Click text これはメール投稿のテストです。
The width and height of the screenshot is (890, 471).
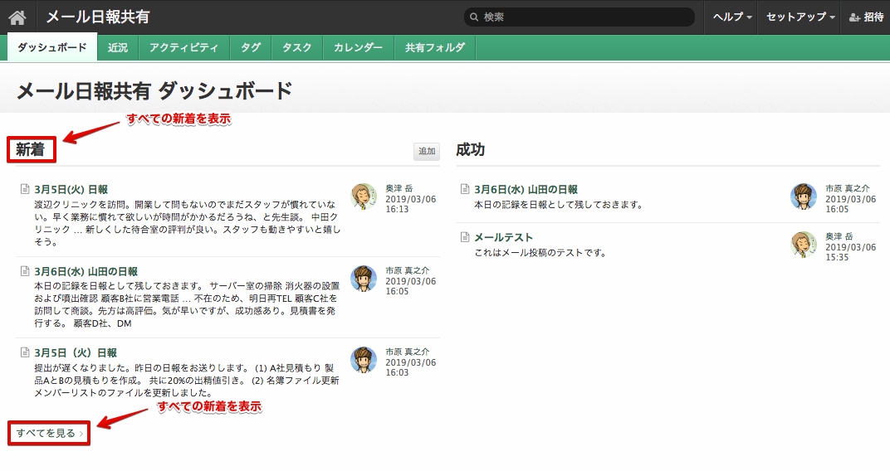click(x=540, y=252)
